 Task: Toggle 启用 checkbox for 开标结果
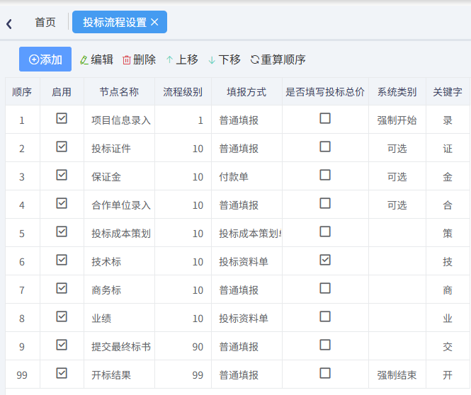point(62,373)
